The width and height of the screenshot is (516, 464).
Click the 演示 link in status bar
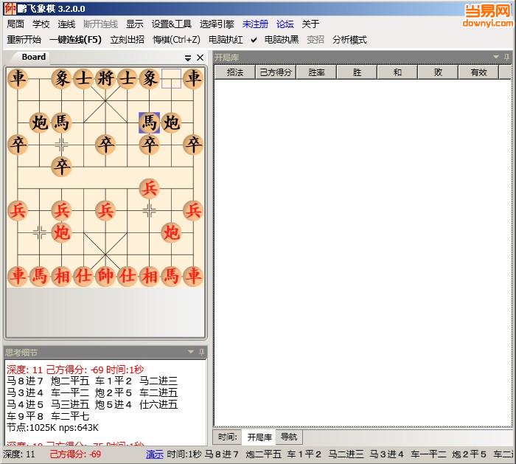[155, 454]
